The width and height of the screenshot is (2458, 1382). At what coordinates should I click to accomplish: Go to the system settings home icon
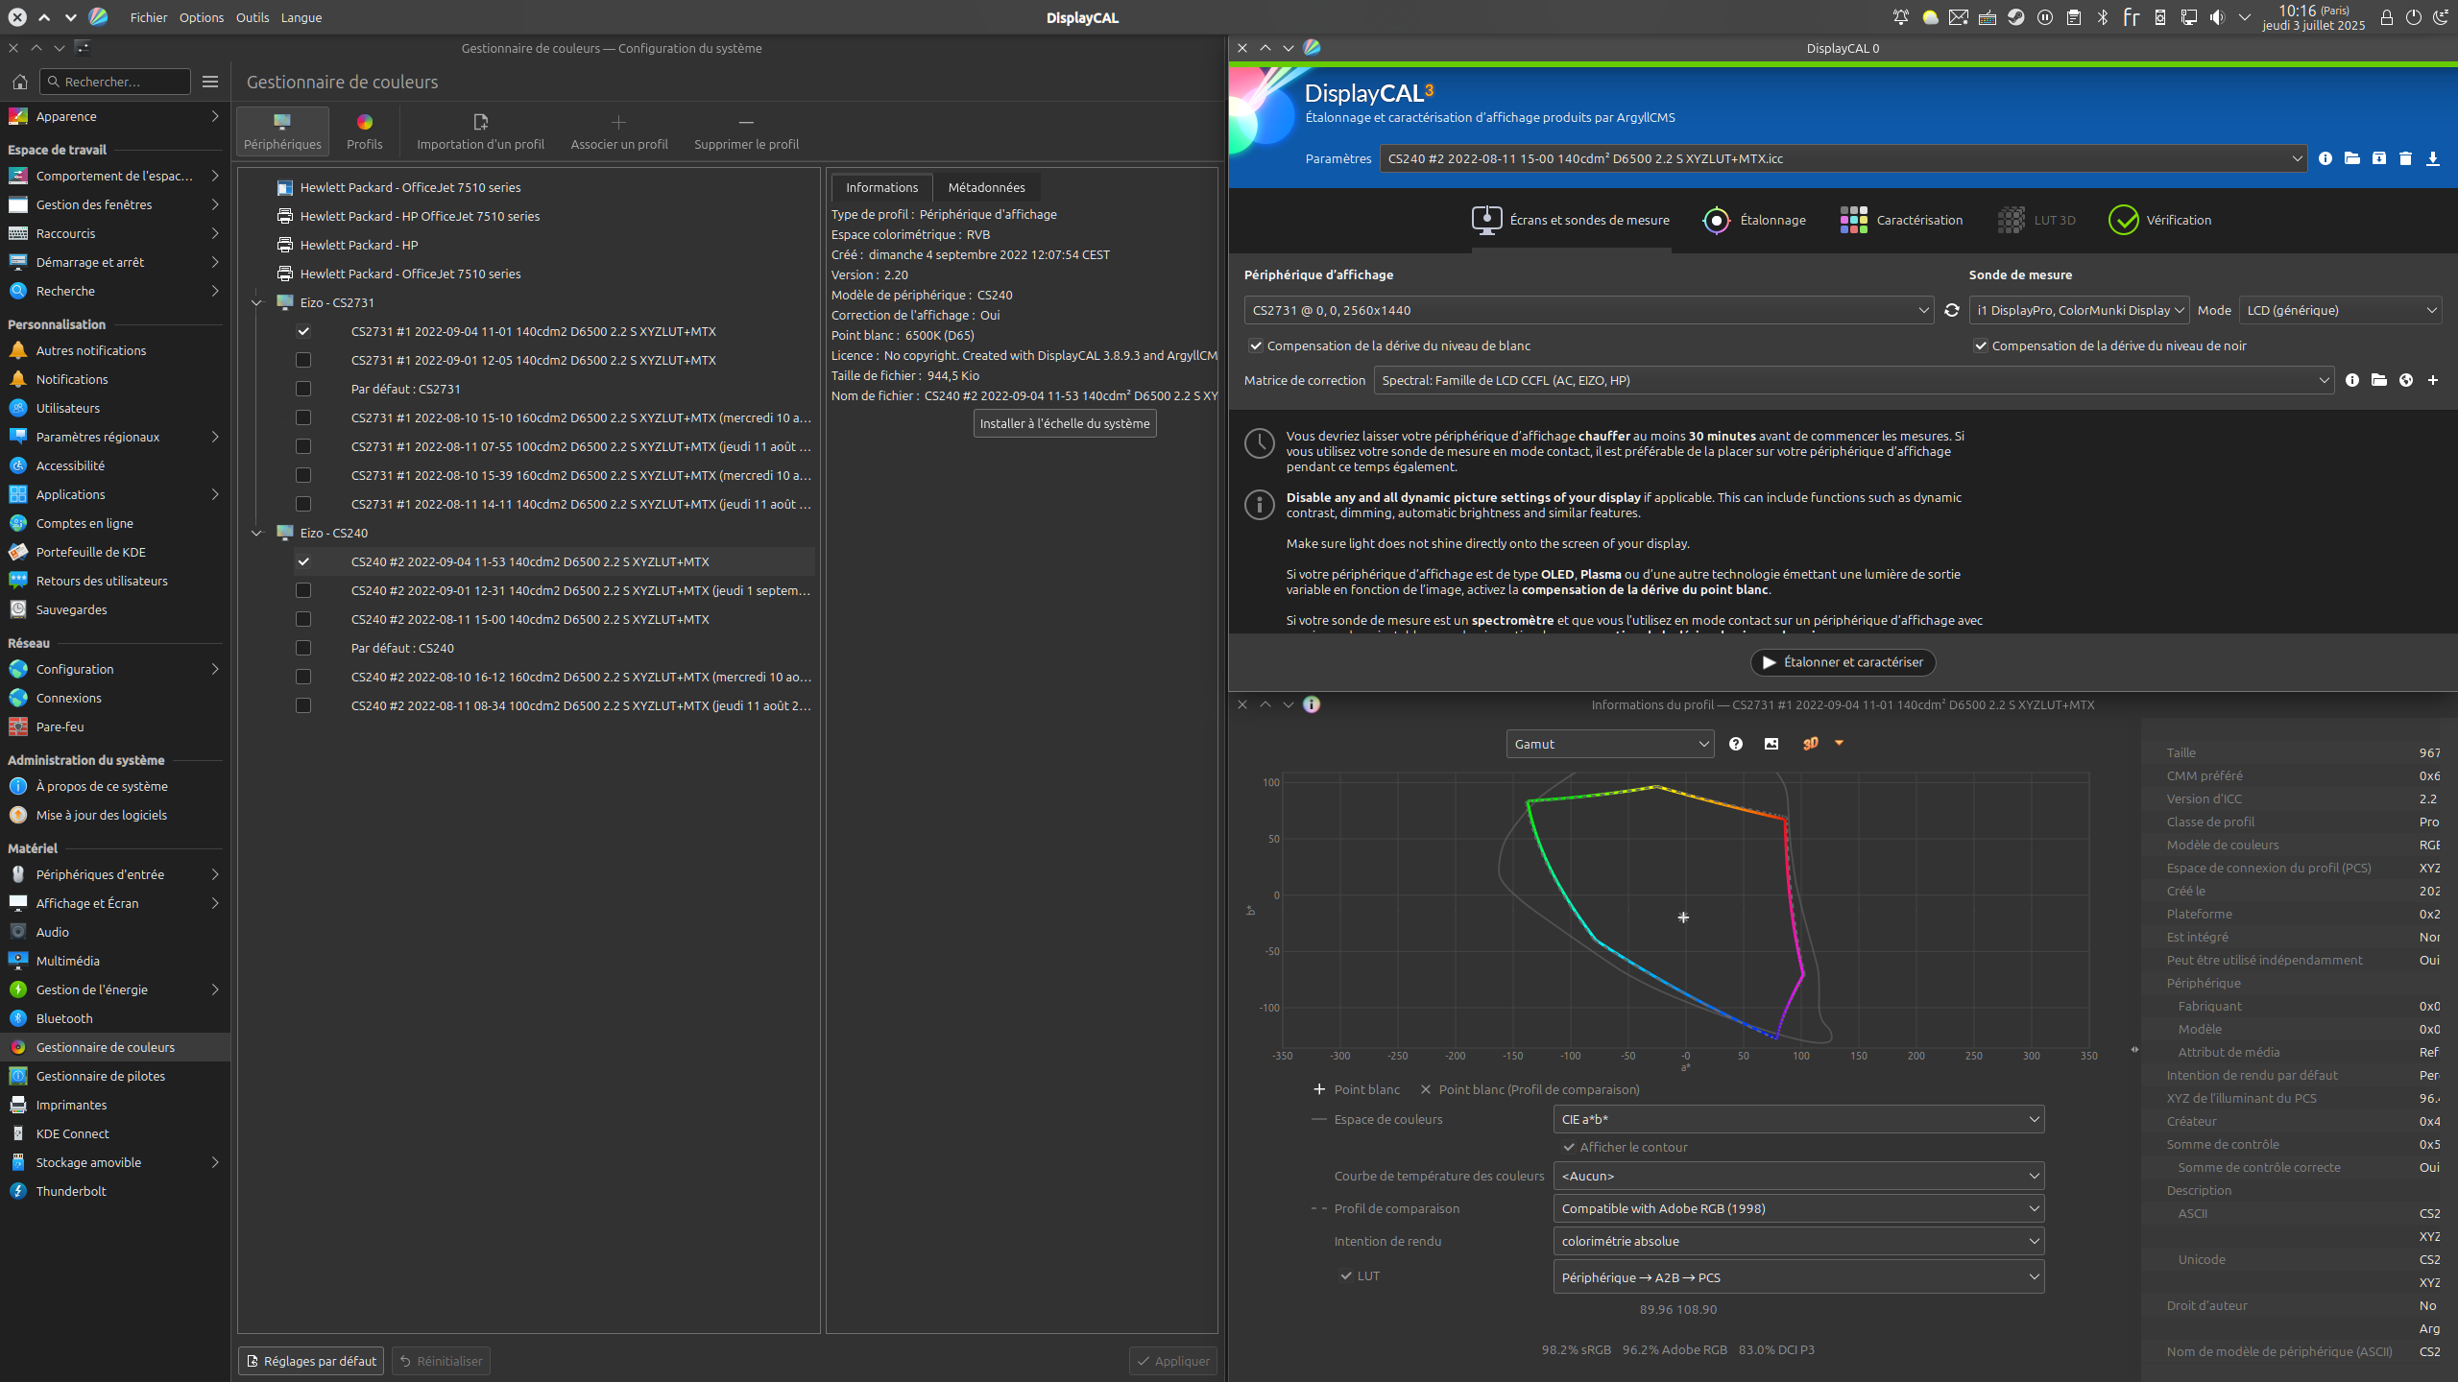[19, 82]
